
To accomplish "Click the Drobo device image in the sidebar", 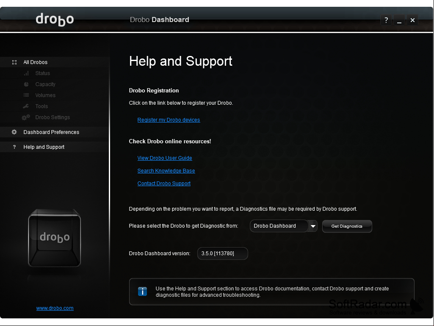I will point(55,238).
